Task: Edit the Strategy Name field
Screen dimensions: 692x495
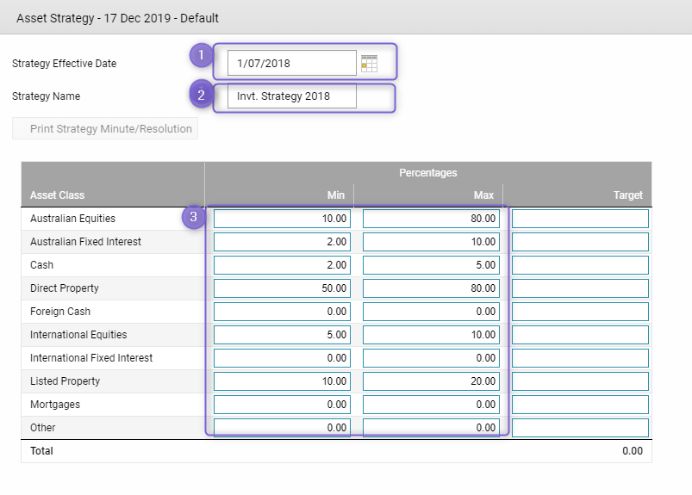Action: coord(292,96)
